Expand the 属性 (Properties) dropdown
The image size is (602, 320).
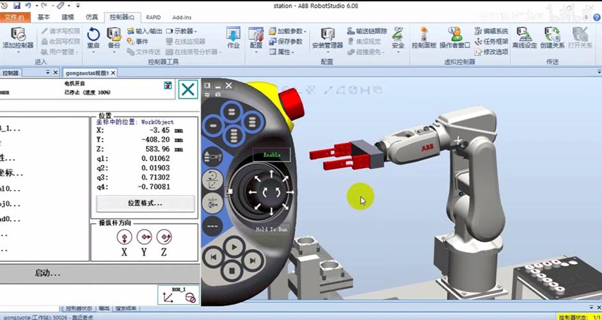click(x=292, y=52)
